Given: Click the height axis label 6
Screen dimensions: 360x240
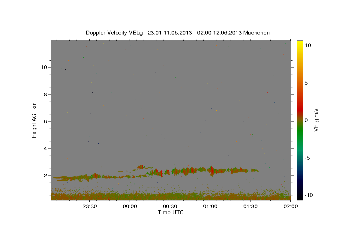Looking at the screenshot, I should (46, 121).
